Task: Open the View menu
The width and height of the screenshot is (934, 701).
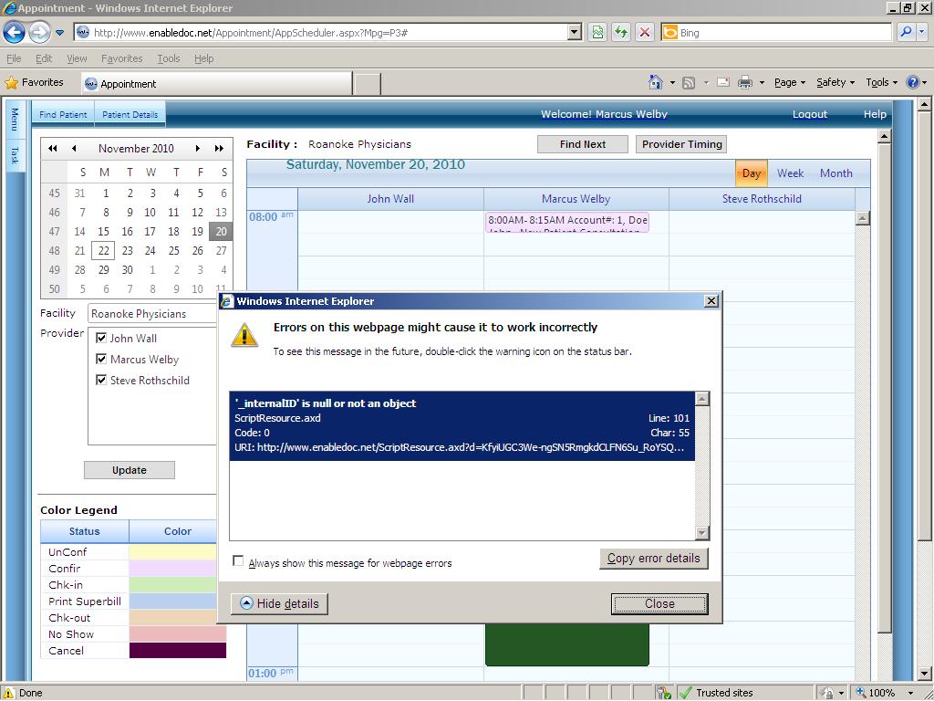Action: (77, 58)
